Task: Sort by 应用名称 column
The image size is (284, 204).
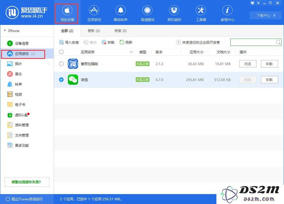Action: (x=88, y=52)
